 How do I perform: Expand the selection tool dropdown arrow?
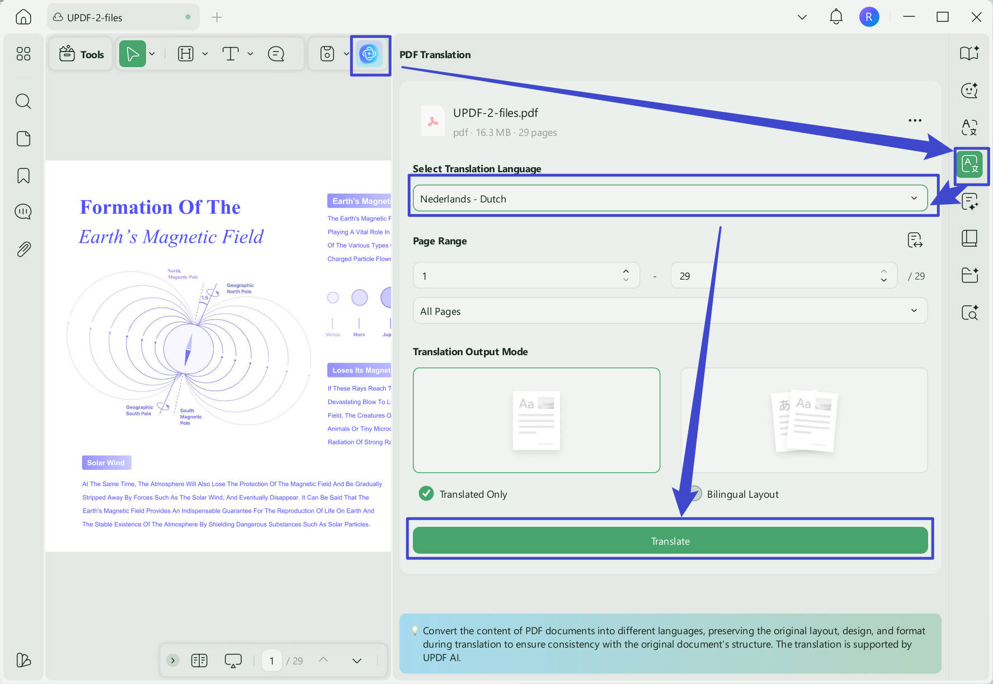(152, 54)
